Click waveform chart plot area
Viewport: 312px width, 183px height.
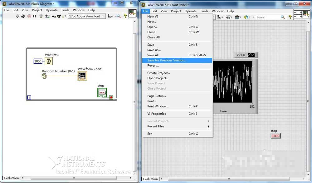point(232,82)
